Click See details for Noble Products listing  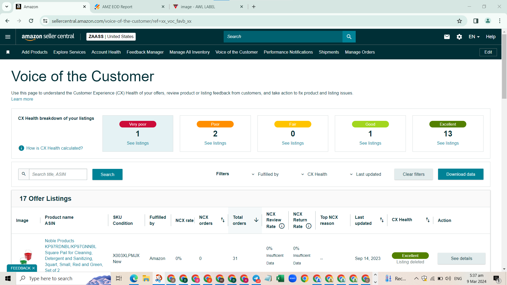(x=462, y=259)
